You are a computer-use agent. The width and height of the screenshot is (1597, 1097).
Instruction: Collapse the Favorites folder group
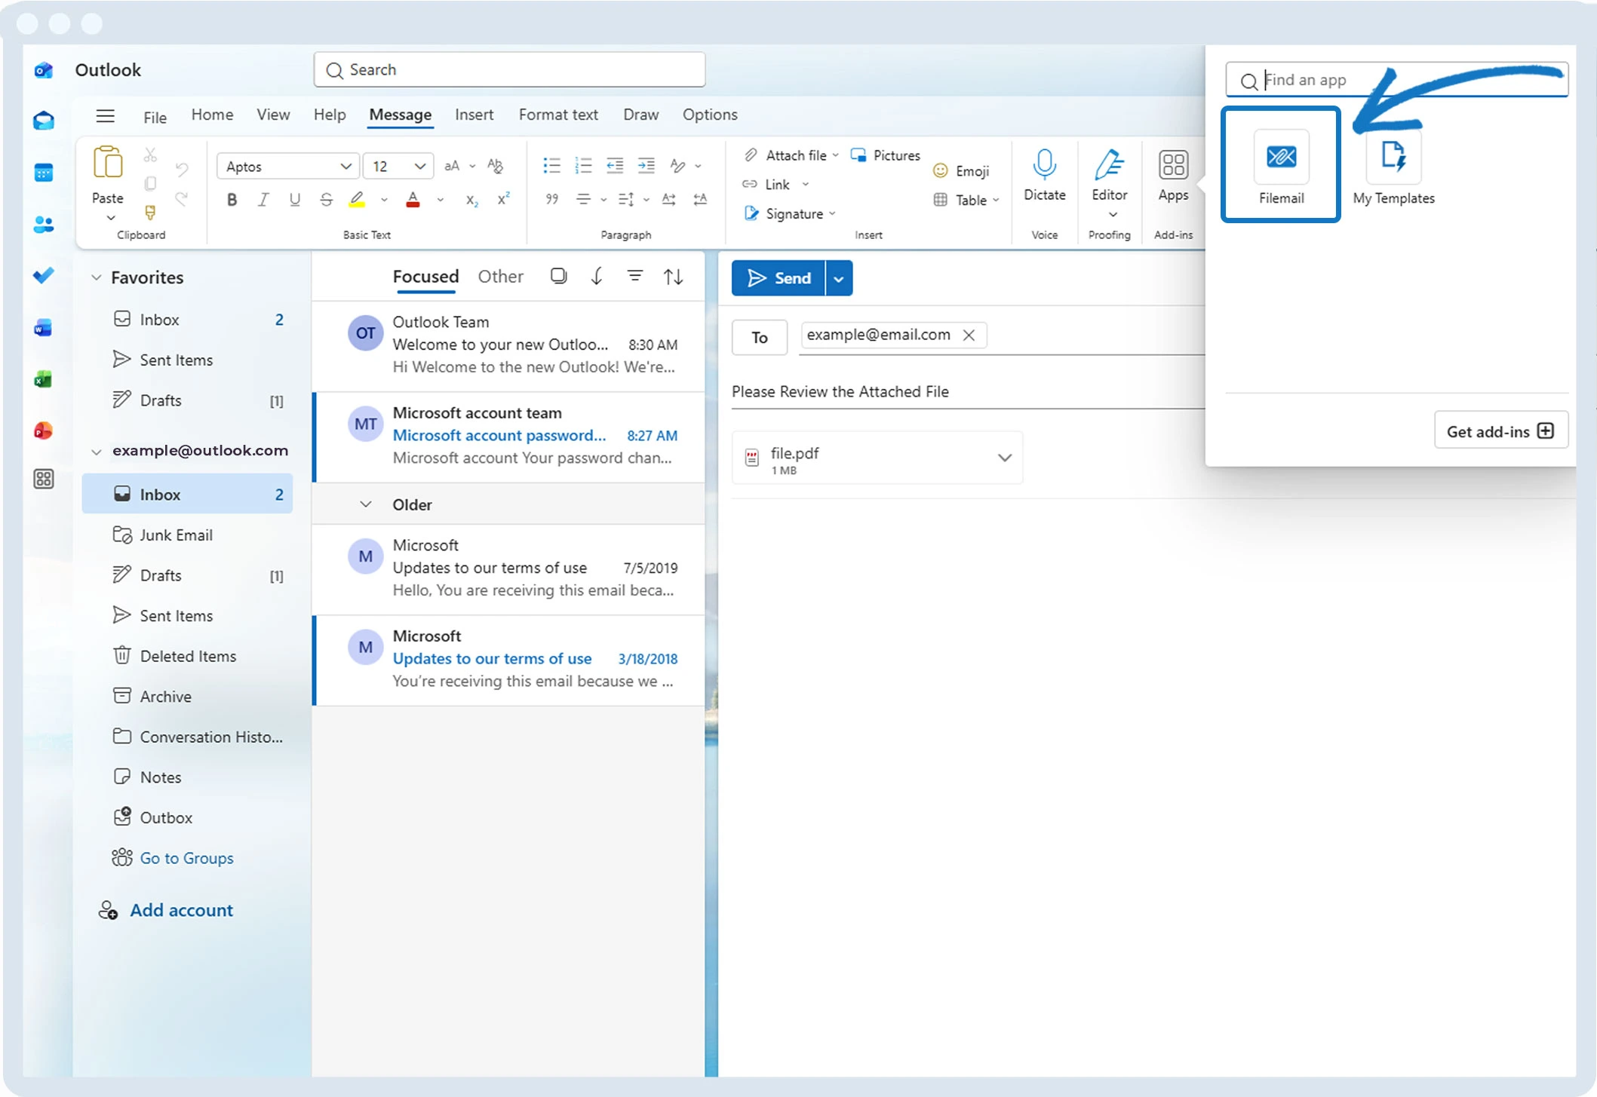coord(97,277)
